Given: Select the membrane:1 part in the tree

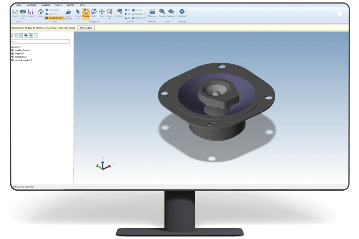Looking at the screenshot, I should 22,57.
